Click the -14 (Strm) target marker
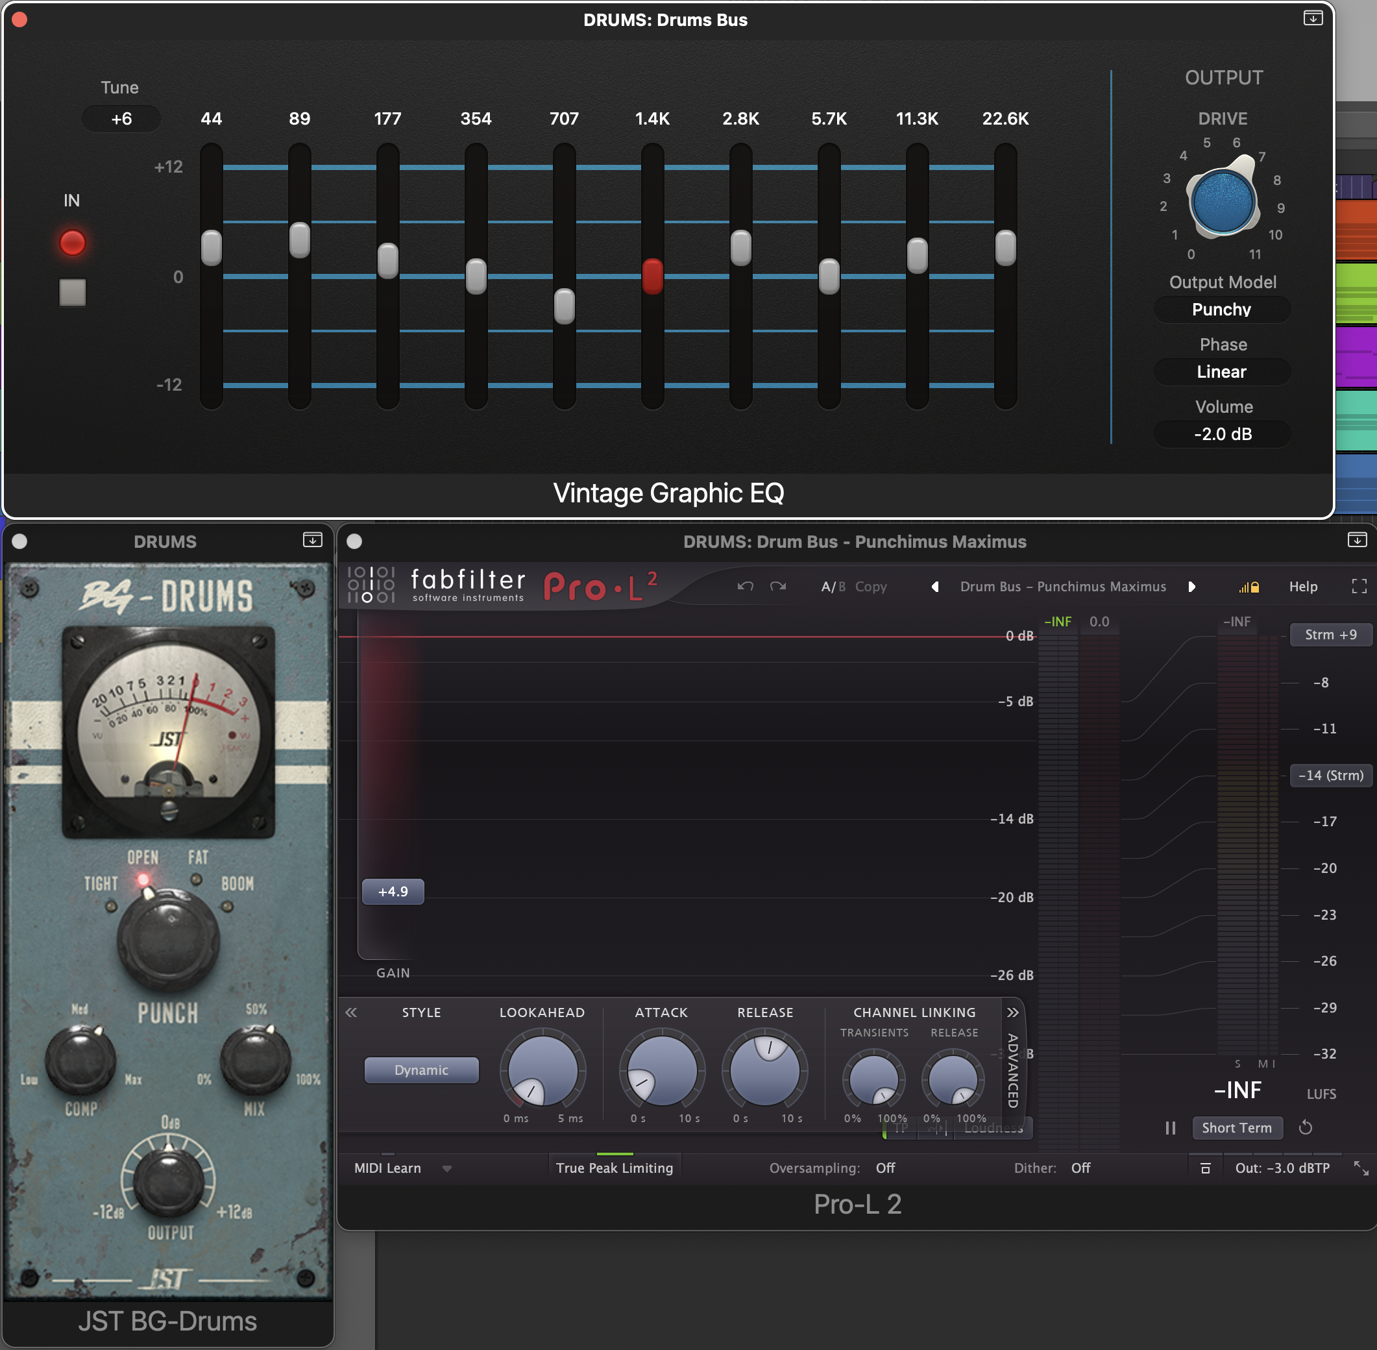 pos(1331,776)
